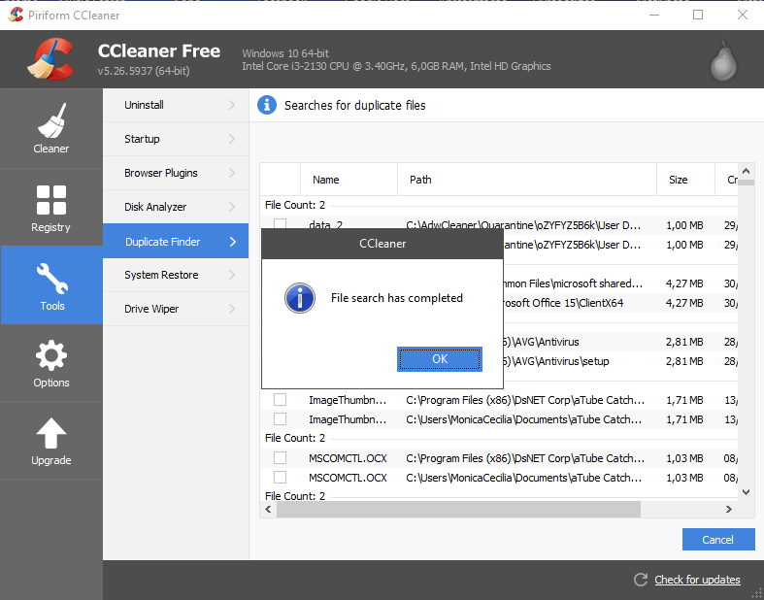Screen dimensions: 764x600
Task: Close the CCleaner window
Action: [742, 15]
